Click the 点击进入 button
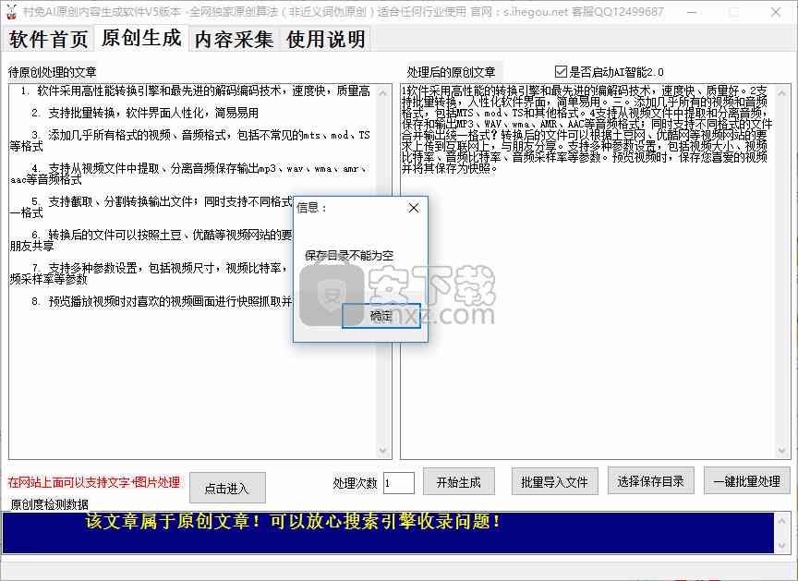Image resolution: width=798 pixels, height=581 pixels. tap(227, 488)
